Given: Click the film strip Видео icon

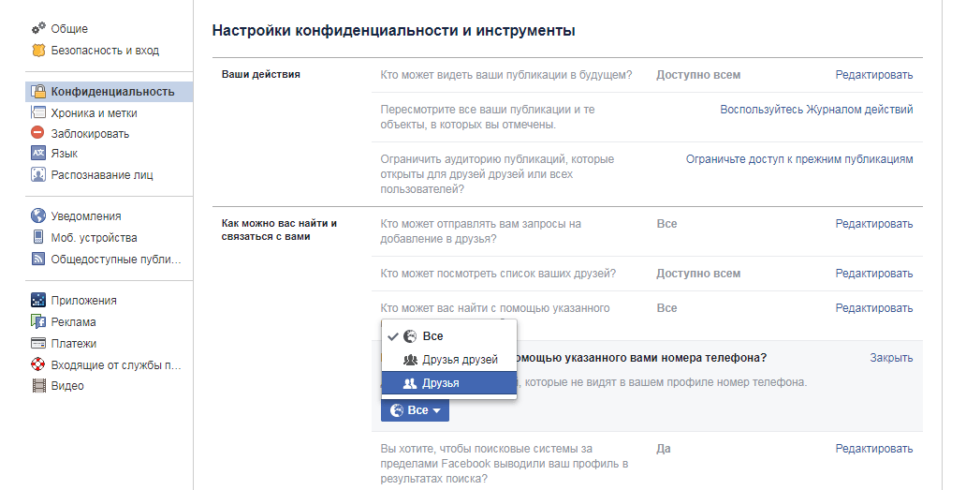Looking at the screenshot, I should tap(38, 386).
